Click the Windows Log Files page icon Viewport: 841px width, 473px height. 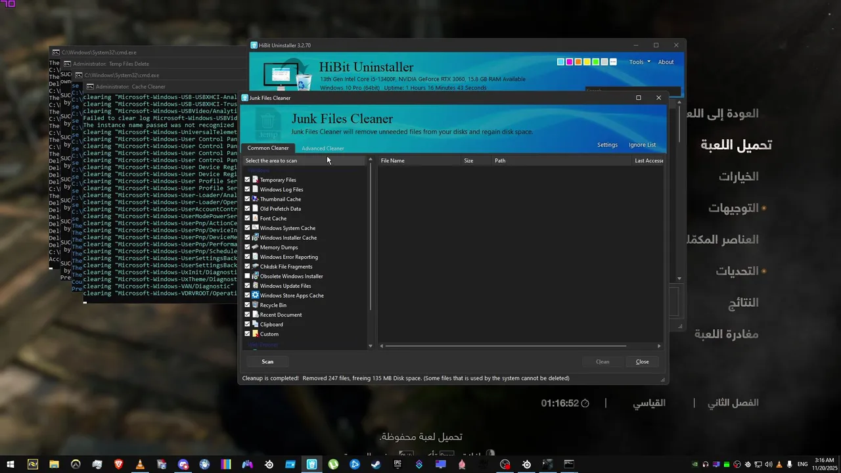point(256,189)
